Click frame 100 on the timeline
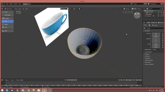 (58, 85)
